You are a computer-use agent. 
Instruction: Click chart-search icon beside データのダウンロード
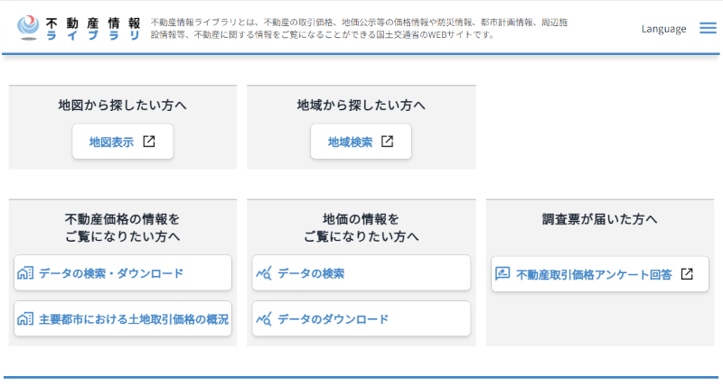(264, 318)
